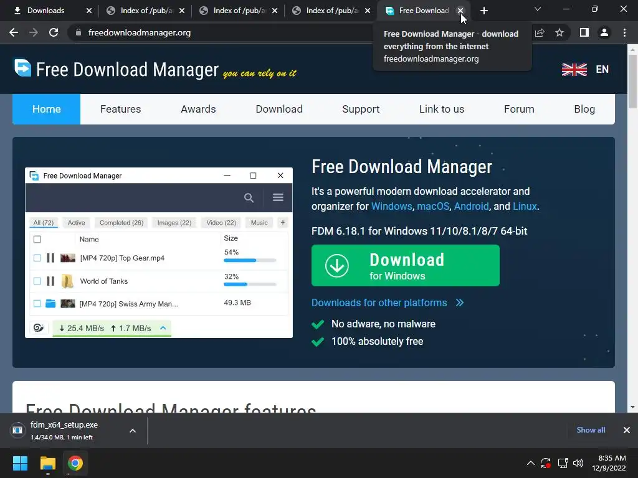This screenshot has width=638, height=478.
Task: Click the network tray icon
Action: coord(563,463)
